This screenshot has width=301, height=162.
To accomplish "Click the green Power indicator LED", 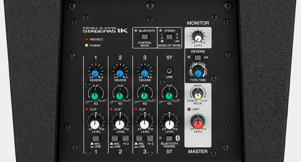I will pyautogui.click(x=86, y=46).
